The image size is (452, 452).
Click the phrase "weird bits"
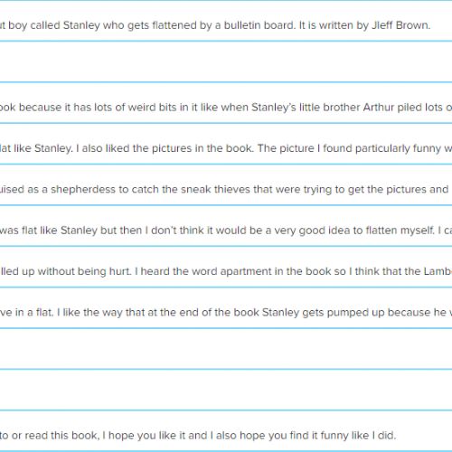coord(152,108)
